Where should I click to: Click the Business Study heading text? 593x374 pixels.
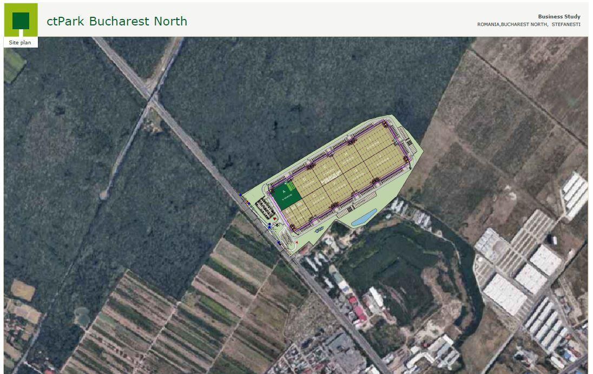tap(559, 17)
